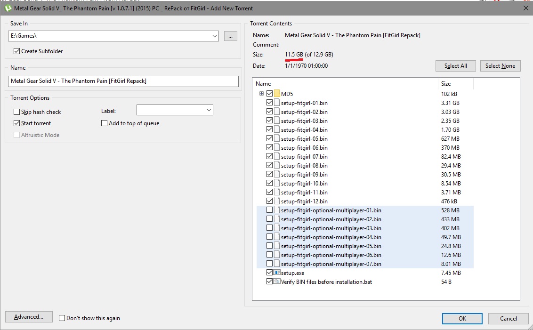This screenshot has height=330, width=533.
Task: Click file icon of optional-multiplayer-06.bin
Action: [x=277, y=255]
